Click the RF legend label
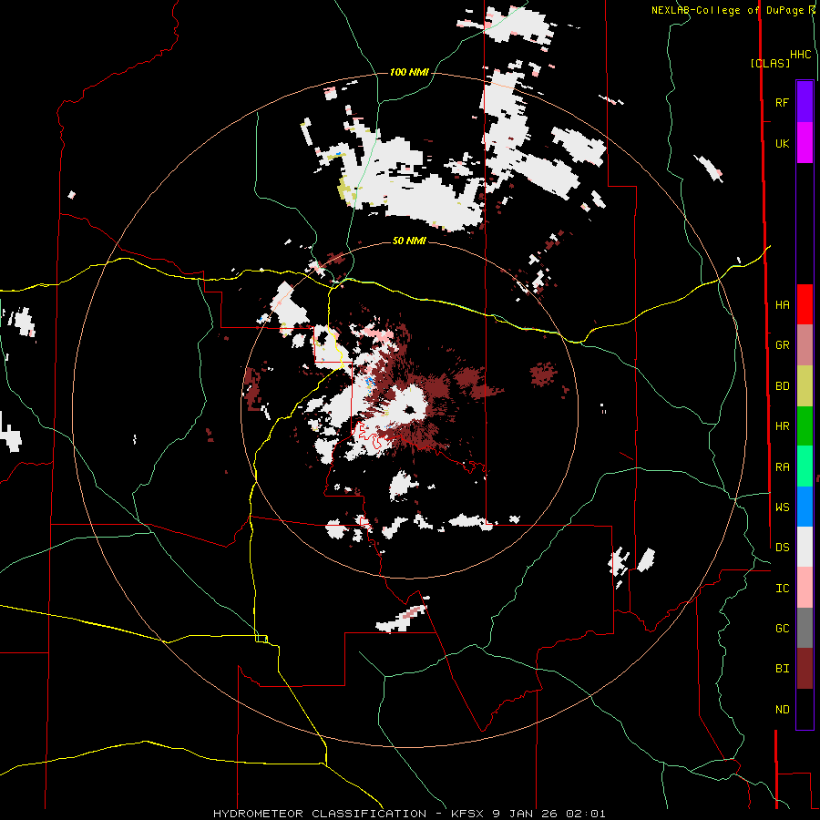 (x=782, y=102)
